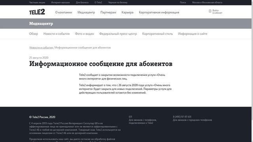Click breadcrumb text 'Информационное сообщение для абонентов'

[x=83, y=48]
